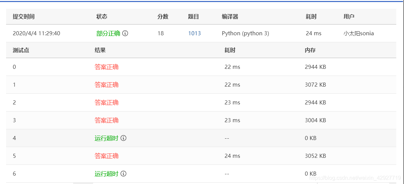Click memory value 3052 KB
This screenshot has width=404, height=184.
(x=315, y=156)
